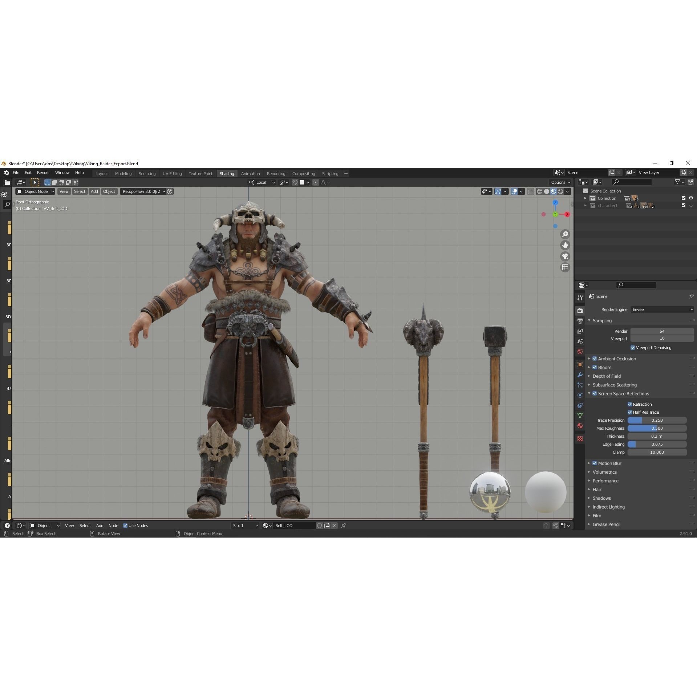697x697 pixels.
Task: Switch to the Animation workspace tab
Action: 250,173
